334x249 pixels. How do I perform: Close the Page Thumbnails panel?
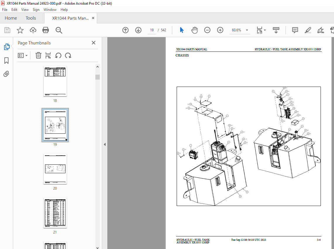(94, 43)
